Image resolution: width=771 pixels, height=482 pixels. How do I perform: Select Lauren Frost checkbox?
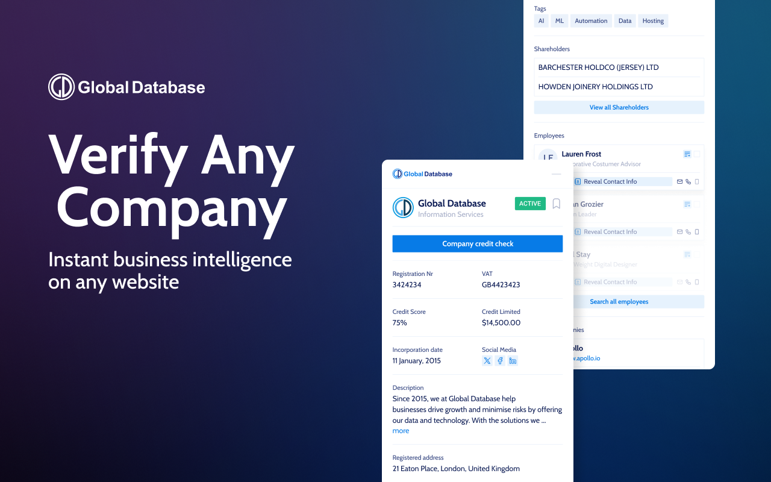[x=697, y=154]
